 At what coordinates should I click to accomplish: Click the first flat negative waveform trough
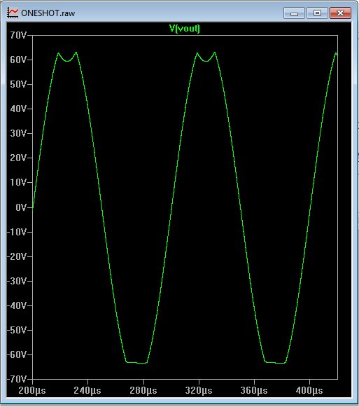pyautogui.click(x=136, y=362)
